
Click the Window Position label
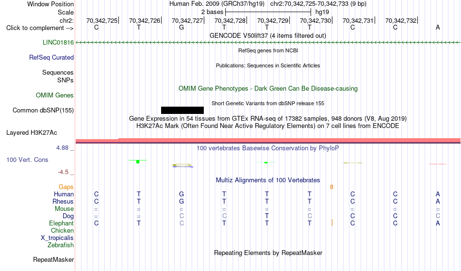point(50,4)
